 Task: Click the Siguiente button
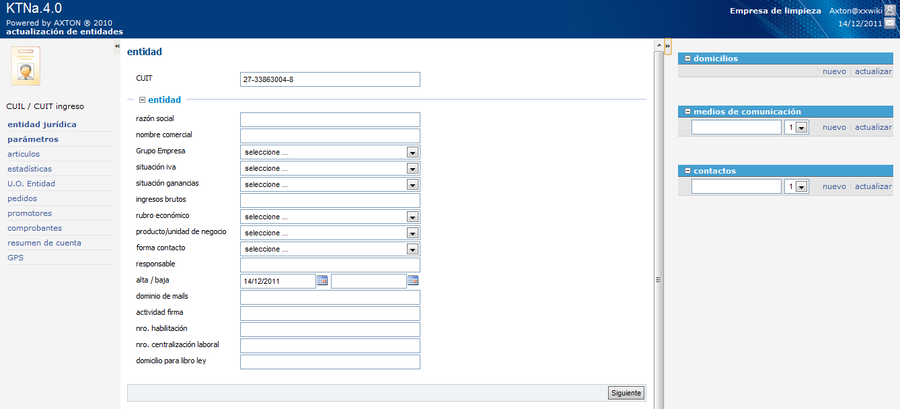pyautogui.click(x=626, y=393)
